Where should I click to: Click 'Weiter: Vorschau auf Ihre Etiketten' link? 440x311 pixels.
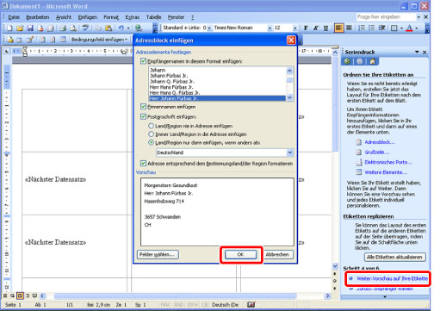(x=392, y=278)
